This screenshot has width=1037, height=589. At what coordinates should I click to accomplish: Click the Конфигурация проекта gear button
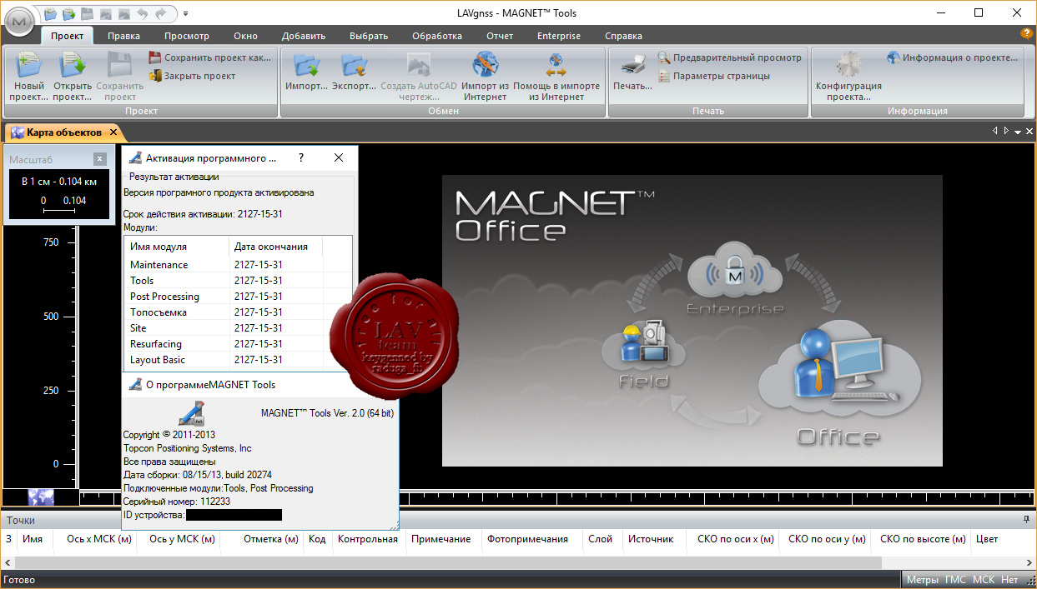click(848, 77)
